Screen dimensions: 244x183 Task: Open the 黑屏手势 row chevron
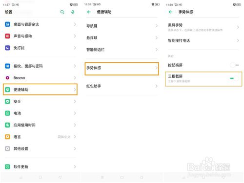tap(238, 27)
